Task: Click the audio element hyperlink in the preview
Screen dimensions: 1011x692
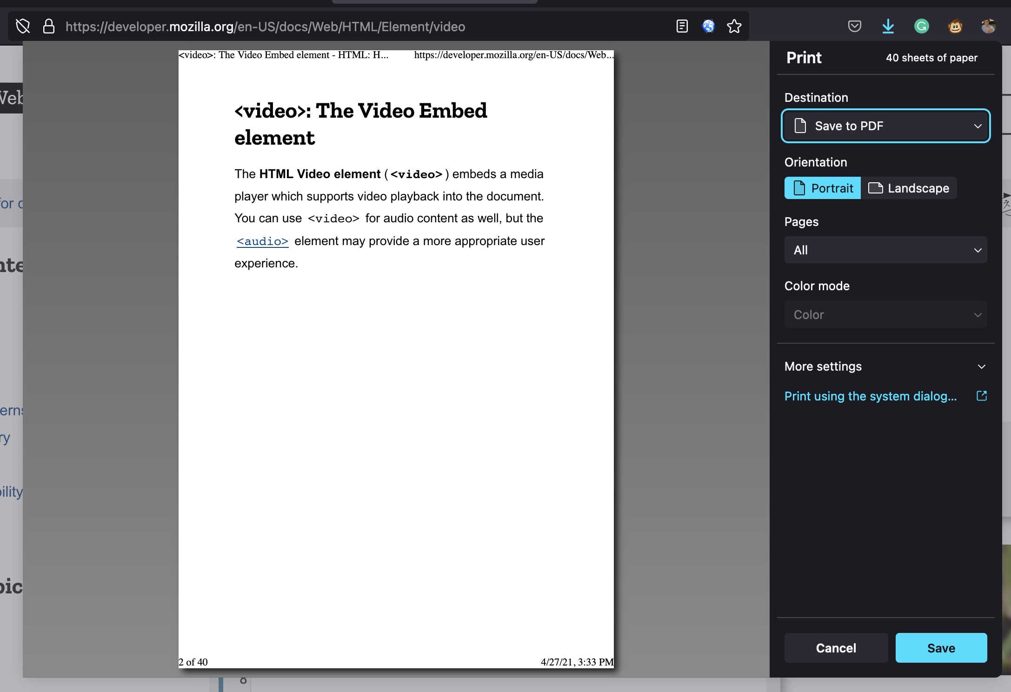Action: click(x=262, y=241)
